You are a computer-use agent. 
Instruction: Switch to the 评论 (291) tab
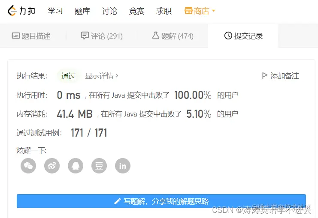(x=102, y=36)
